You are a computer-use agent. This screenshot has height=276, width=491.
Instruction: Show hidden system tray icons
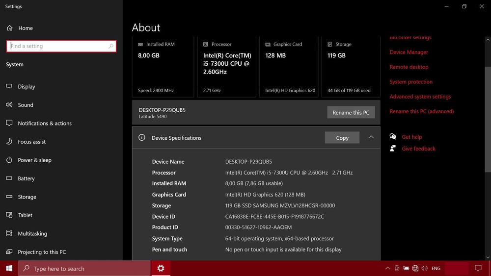click(387, 269)
